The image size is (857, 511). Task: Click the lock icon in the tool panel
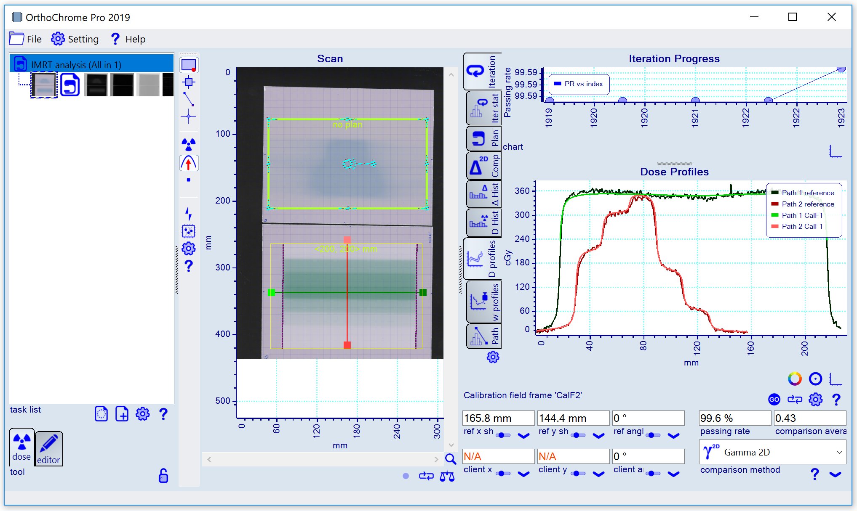point(163,476)
